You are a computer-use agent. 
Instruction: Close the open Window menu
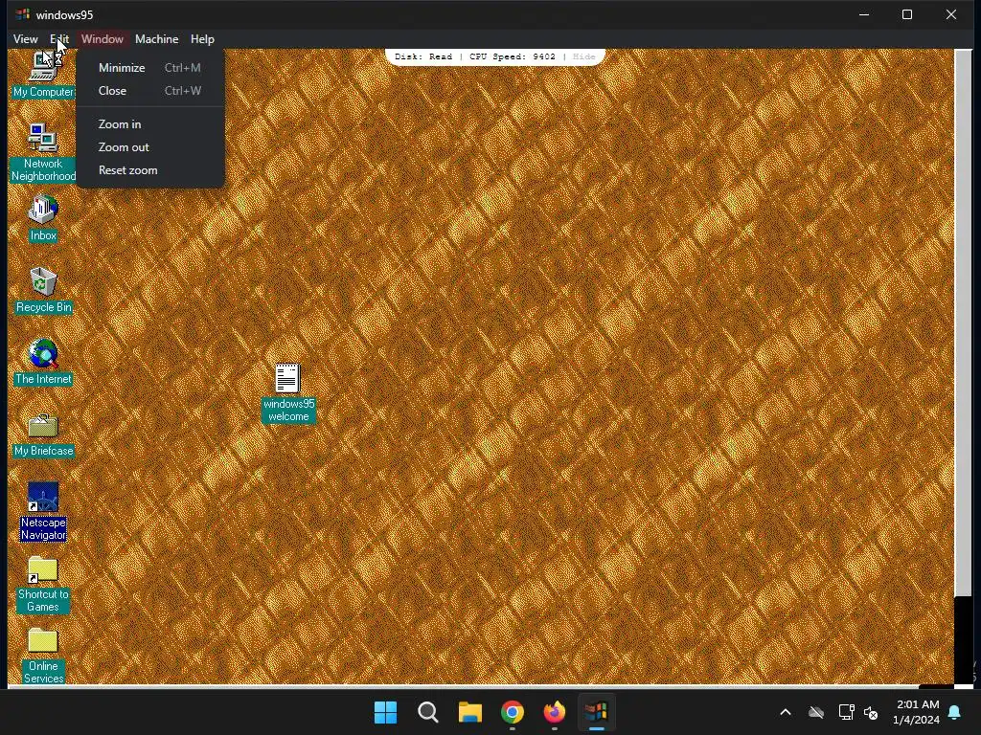click(102, 38)
